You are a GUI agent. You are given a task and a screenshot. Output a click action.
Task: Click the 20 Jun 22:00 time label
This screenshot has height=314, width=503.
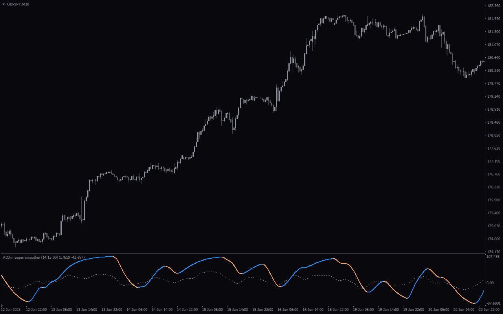tap(489, 310)
